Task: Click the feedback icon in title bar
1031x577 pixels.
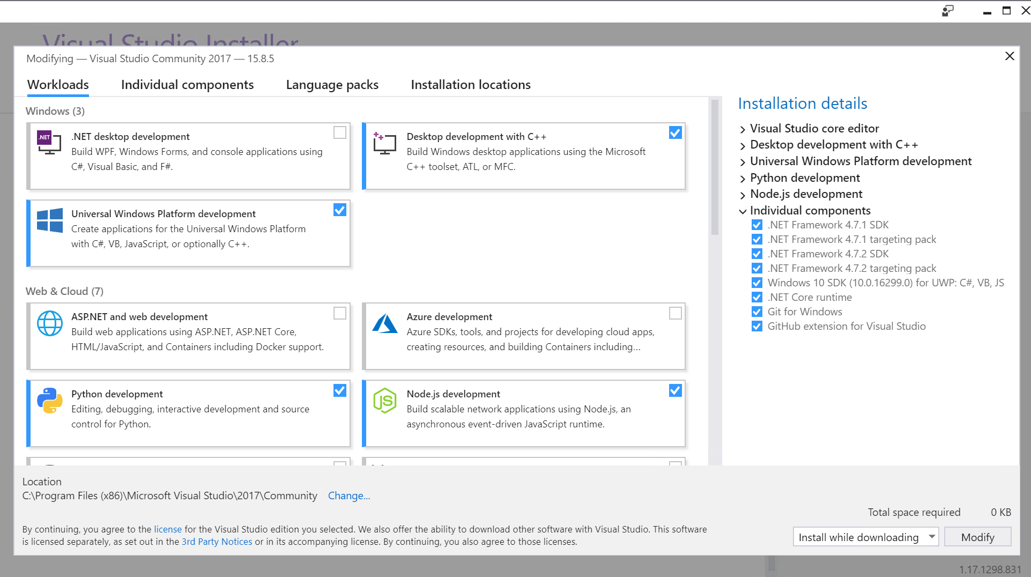Action: point(948,11)
